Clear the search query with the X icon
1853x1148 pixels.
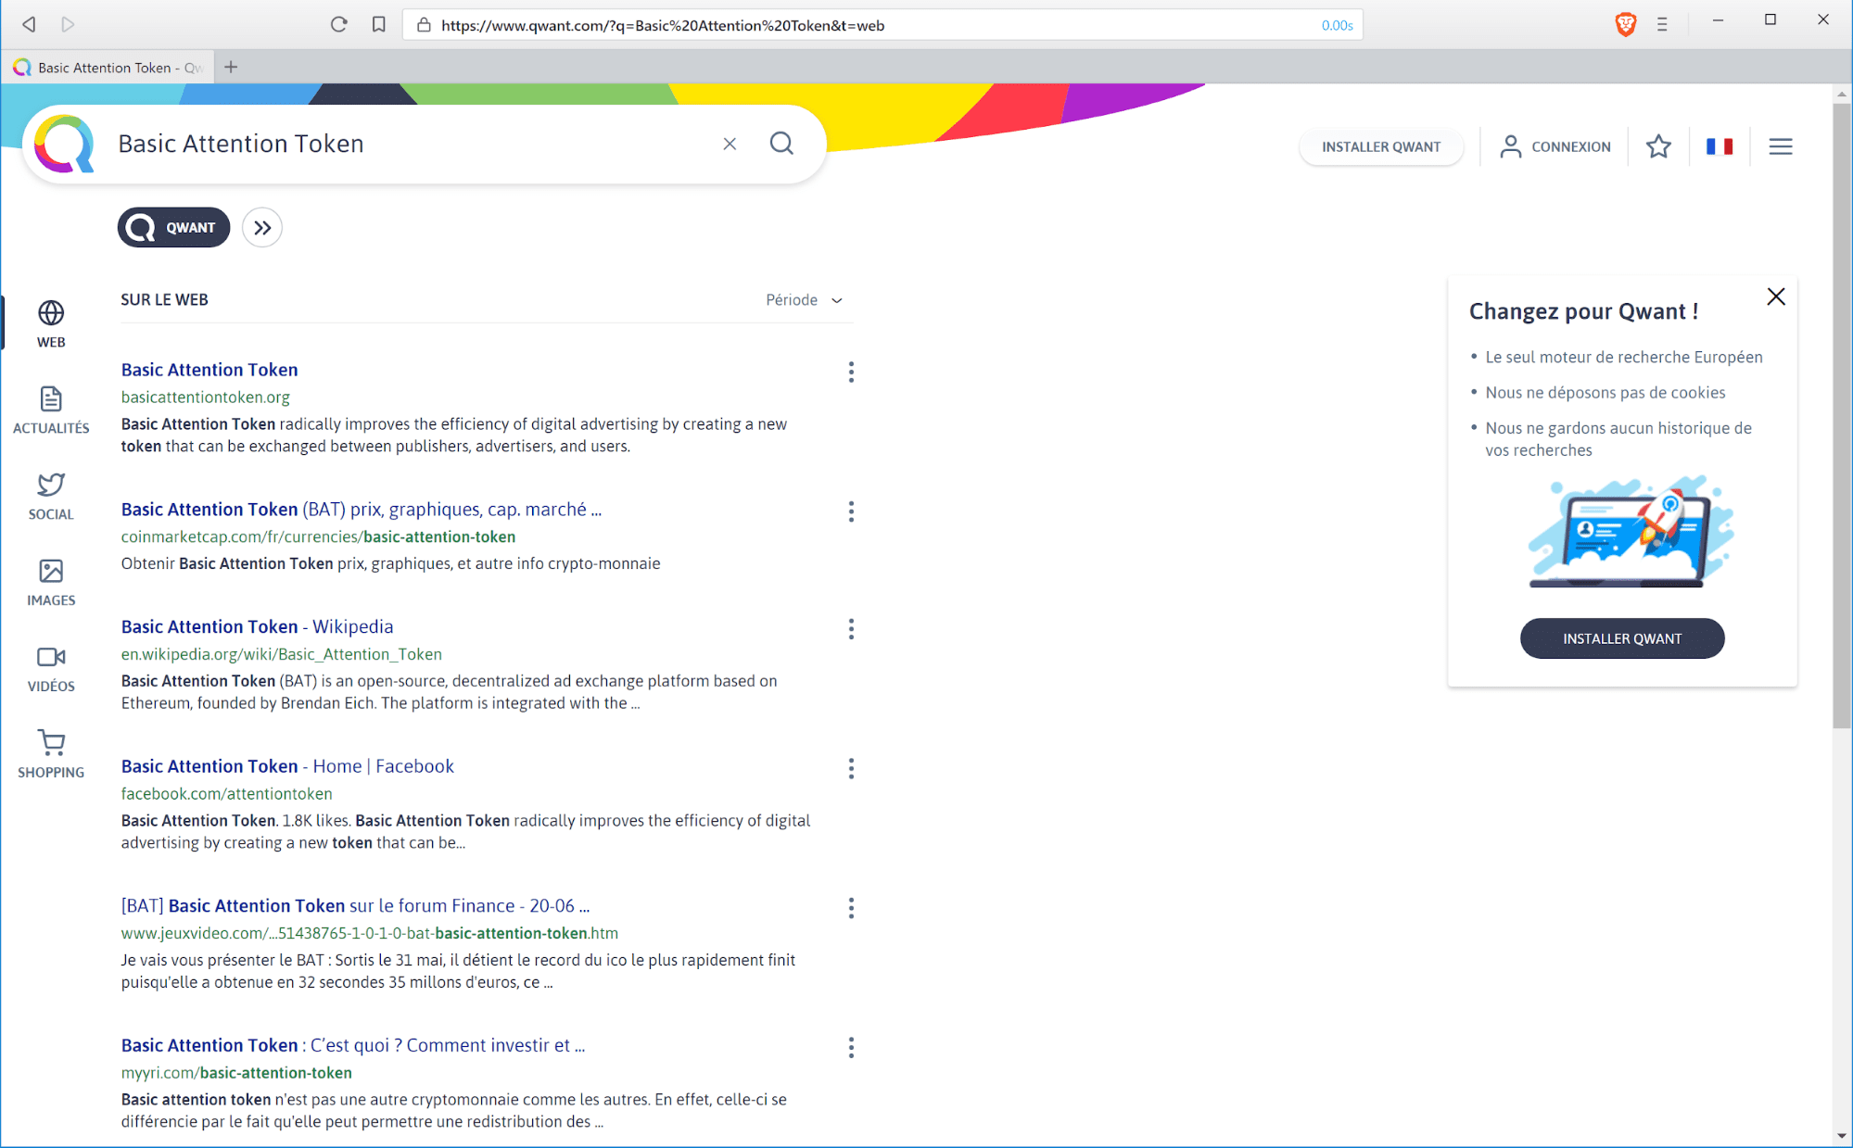730,144
